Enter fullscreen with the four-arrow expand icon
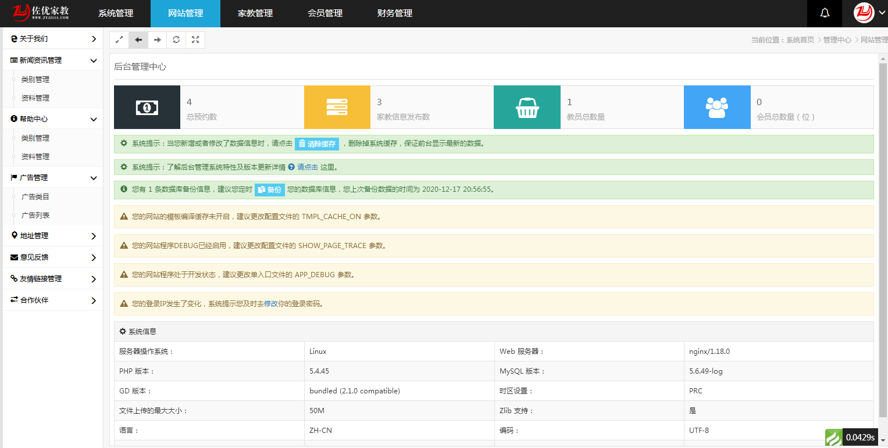888x448 pixels. tap(195, 40)
